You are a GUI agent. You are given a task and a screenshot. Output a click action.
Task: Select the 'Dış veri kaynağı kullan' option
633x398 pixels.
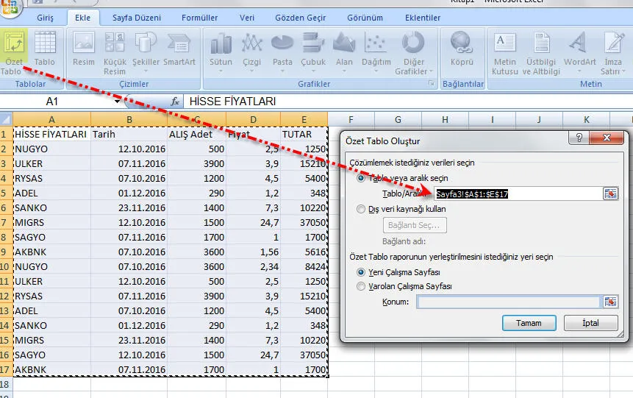point(361,209)
